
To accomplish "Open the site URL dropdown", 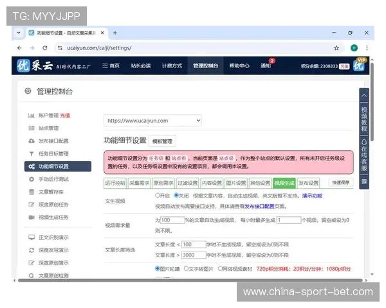I will tap(152, 121).
